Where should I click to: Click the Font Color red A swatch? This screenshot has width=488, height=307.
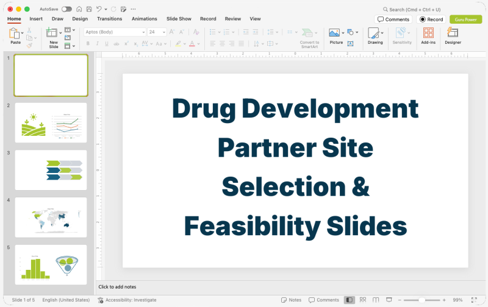(x=192, y=43)
